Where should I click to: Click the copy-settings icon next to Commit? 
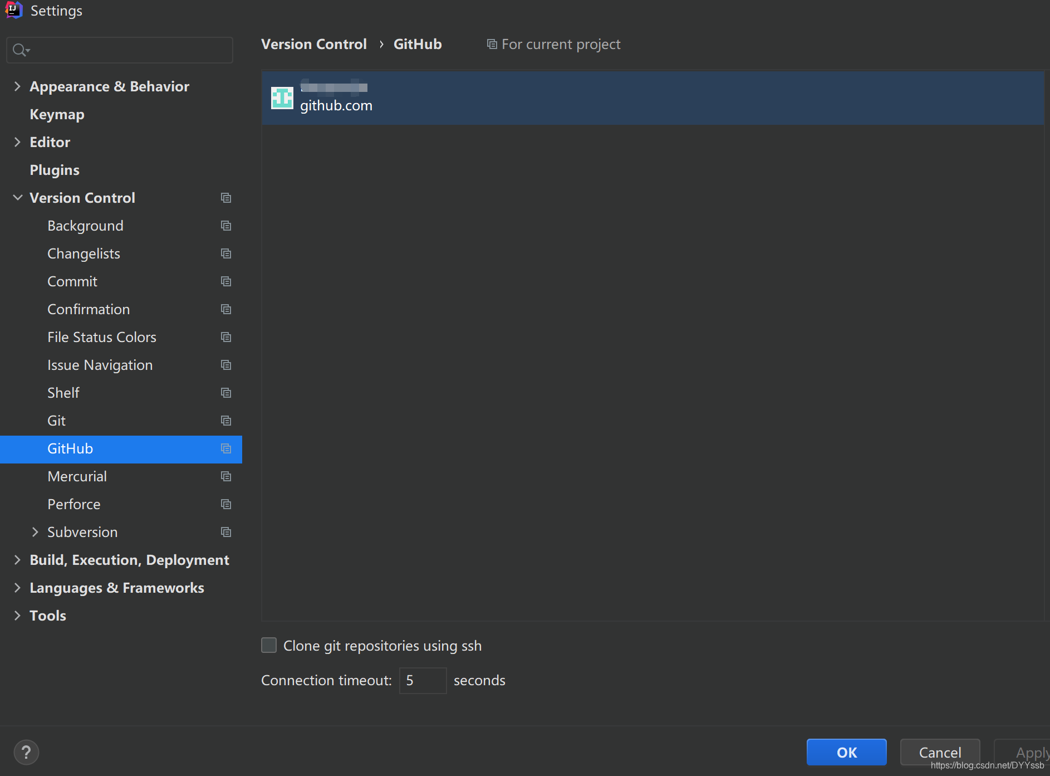click(x=226, y=281)
